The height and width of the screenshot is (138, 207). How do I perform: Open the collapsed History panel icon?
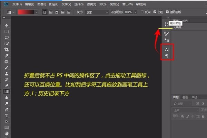[167, 24]
